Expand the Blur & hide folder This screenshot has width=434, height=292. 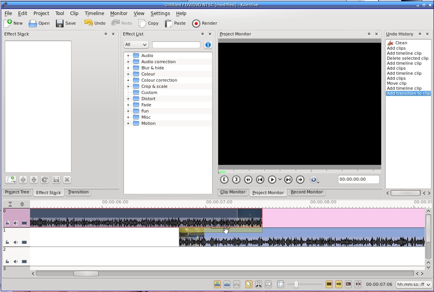tap(128, 68)
